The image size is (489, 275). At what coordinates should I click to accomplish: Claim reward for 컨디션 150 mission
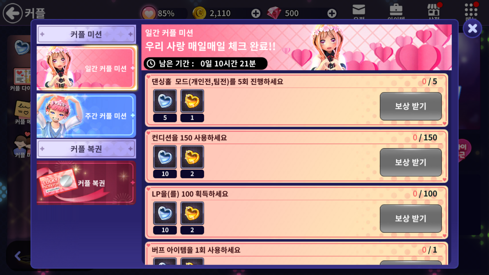[411, 162]
